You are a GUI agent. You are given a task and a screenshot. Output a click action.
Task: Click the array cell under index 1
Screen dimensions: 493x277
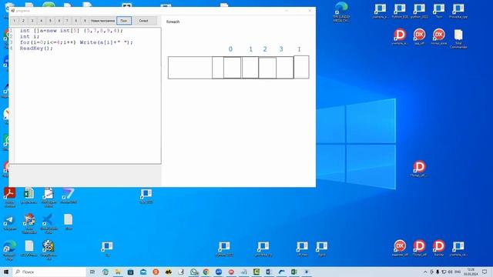[x=250, y=68]
